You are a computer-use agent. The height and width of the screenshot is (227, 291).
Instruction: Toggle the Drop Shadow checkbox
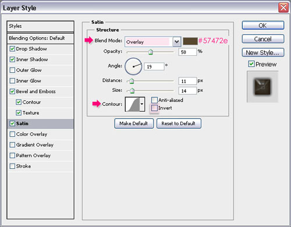tap(12, 49)
